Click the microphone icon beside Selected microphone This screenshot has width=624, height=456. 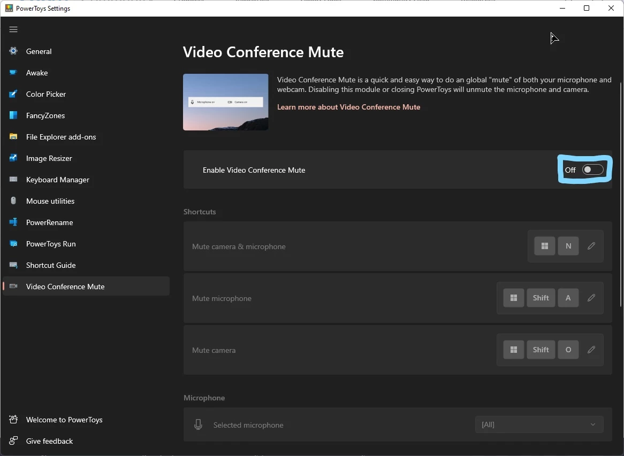coord(198,424)
